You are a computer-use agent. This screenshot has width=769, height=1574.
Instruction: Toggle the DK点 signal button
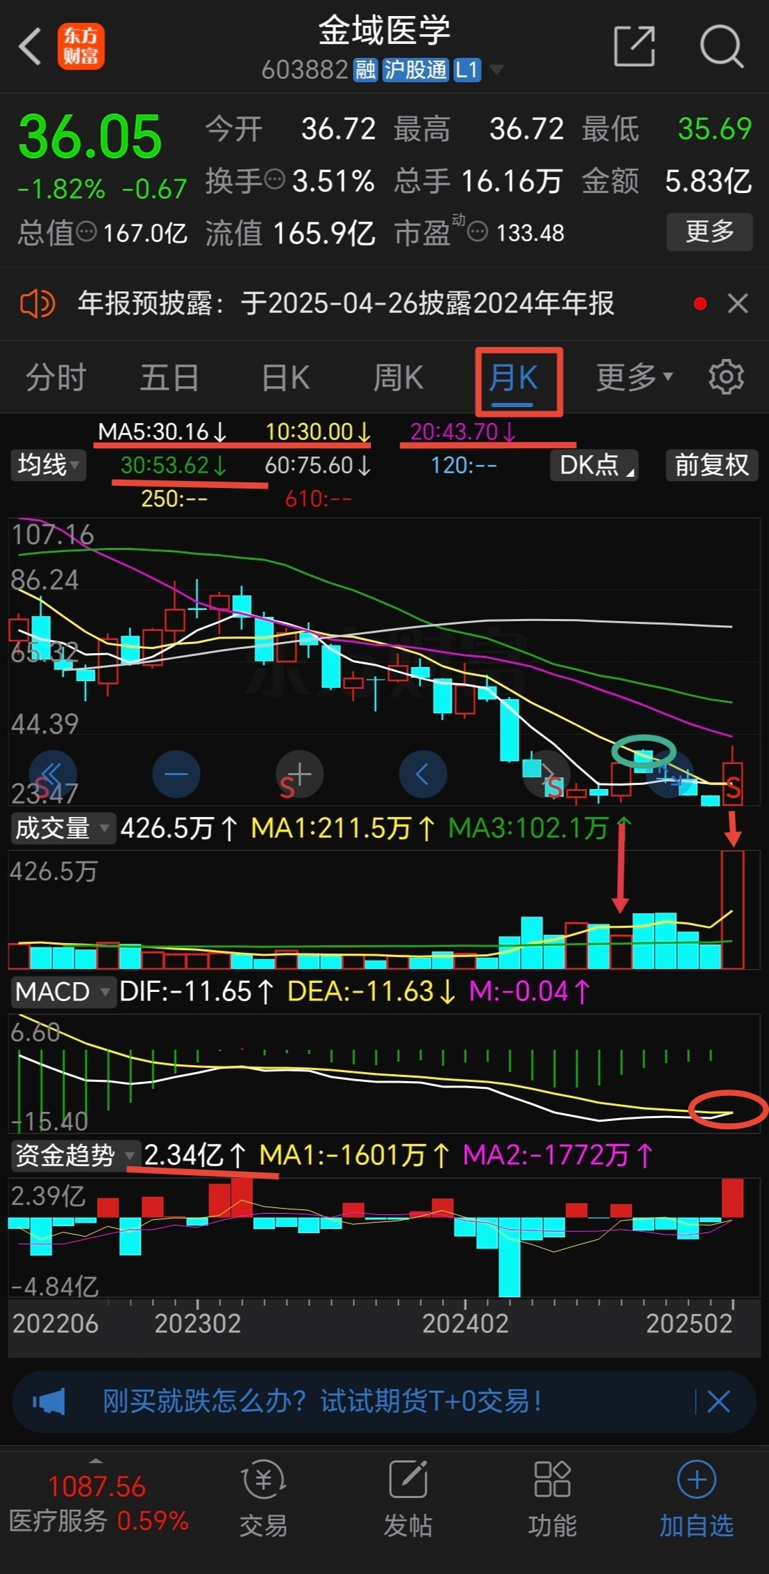pos(594,465)
